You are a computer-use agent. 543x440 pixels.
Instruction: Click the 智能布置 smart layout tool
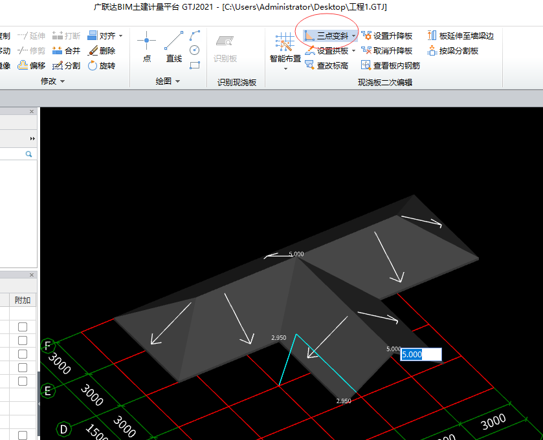pos(285,48)
